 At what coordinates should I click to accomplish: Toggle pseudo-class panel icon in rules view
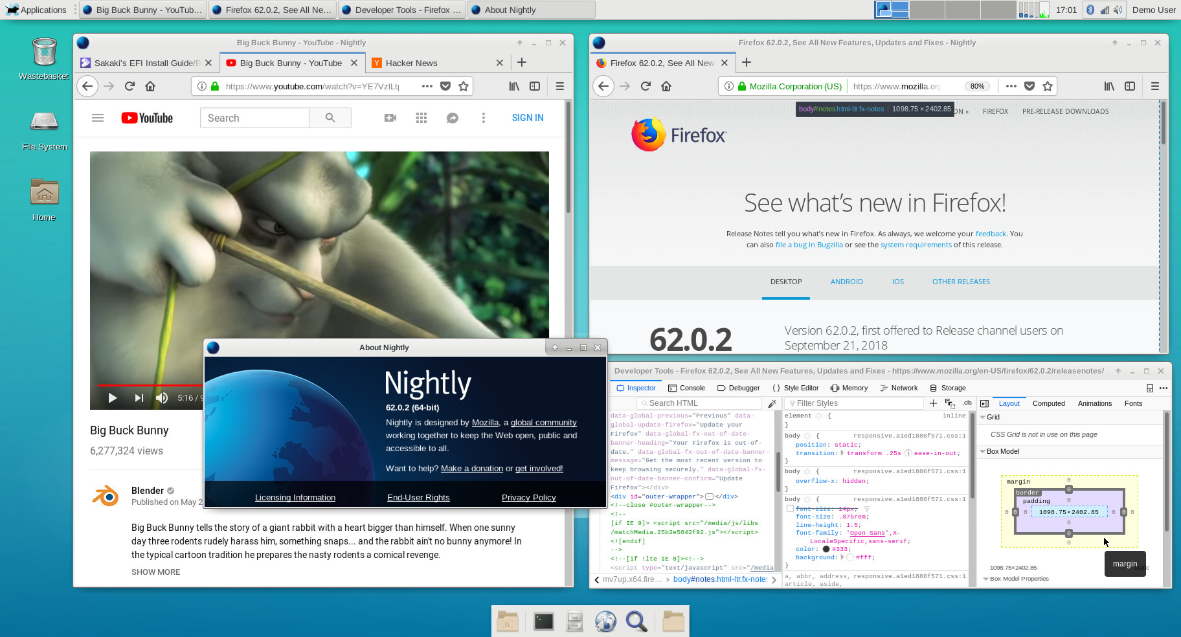coord(950,403)
